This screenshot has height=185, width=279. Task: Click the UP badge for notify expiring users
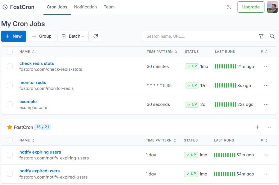click(x=191, y=155)
